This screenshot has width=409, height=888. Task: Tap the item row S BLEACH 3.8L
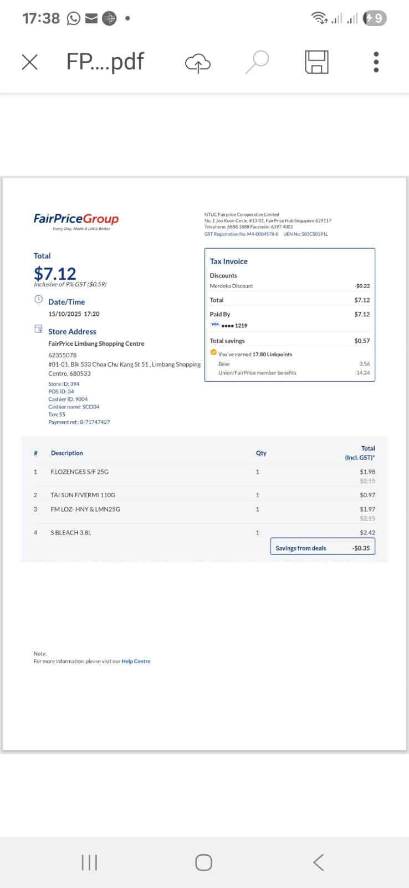pyautogui.click(x=204, y=532)
